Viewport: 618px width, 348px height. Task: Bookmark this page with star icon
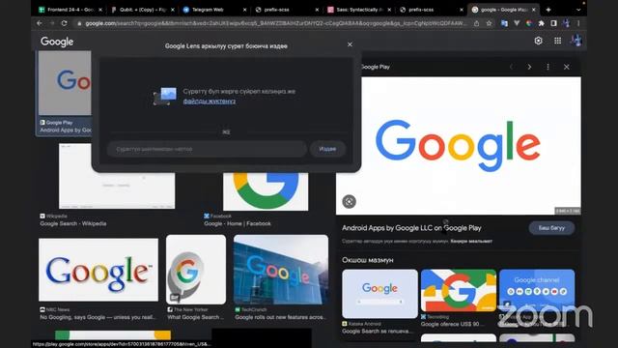(489, 23)
